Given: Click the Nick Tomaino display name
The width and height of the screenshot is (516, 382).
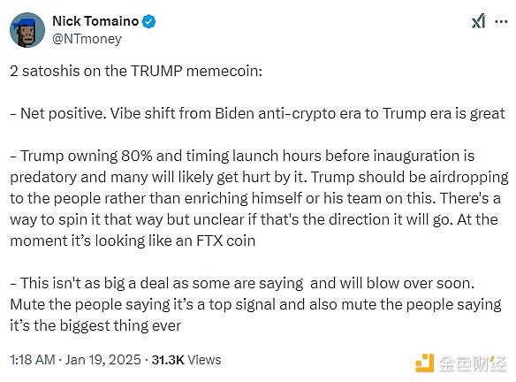Looking at the screenshot, I should [95, 21].
